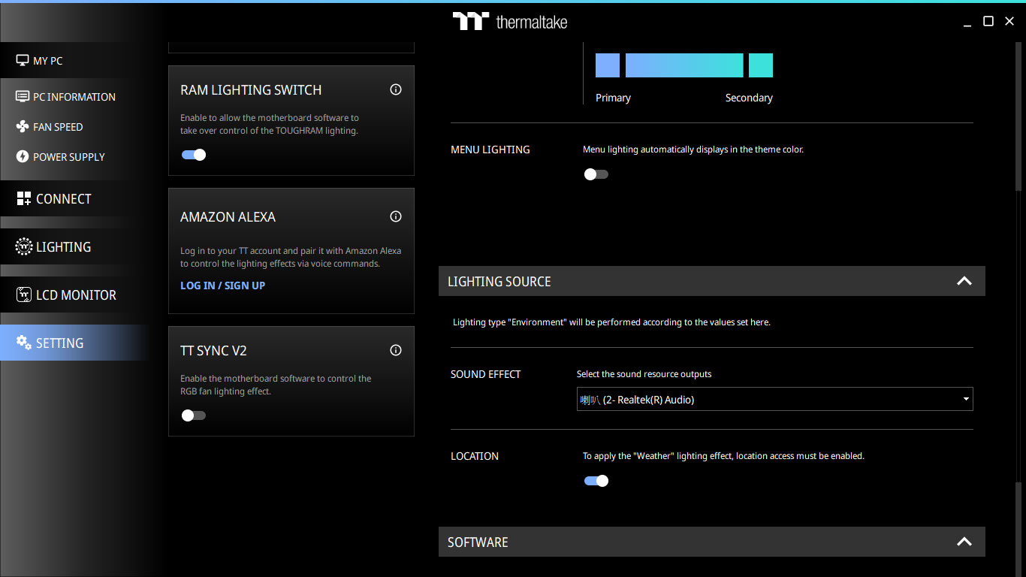Turn off the Location access toggle

596,481
